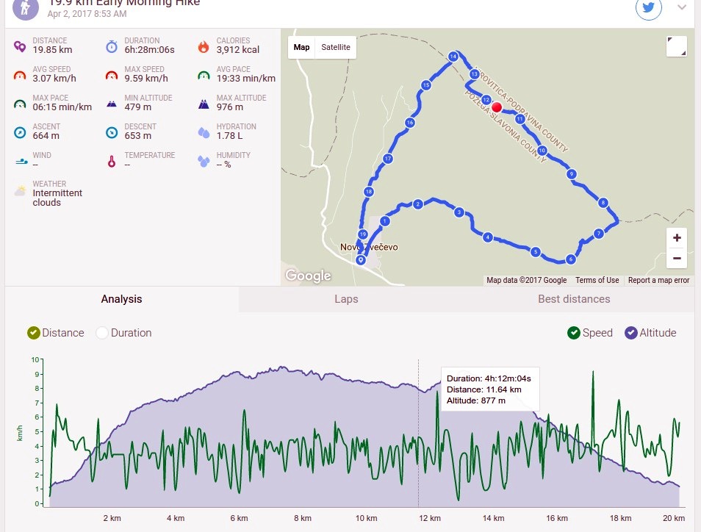Zoom in on the map
The image size is (701, 532).
677,238
